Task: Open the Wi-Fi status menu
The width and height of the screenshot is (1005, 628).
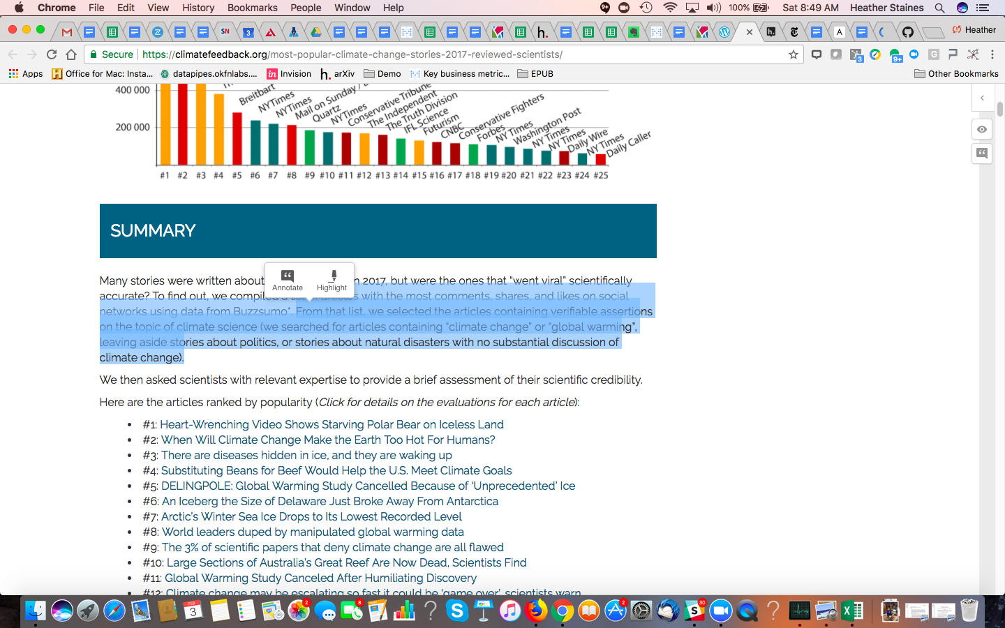Action: (670, 8)
